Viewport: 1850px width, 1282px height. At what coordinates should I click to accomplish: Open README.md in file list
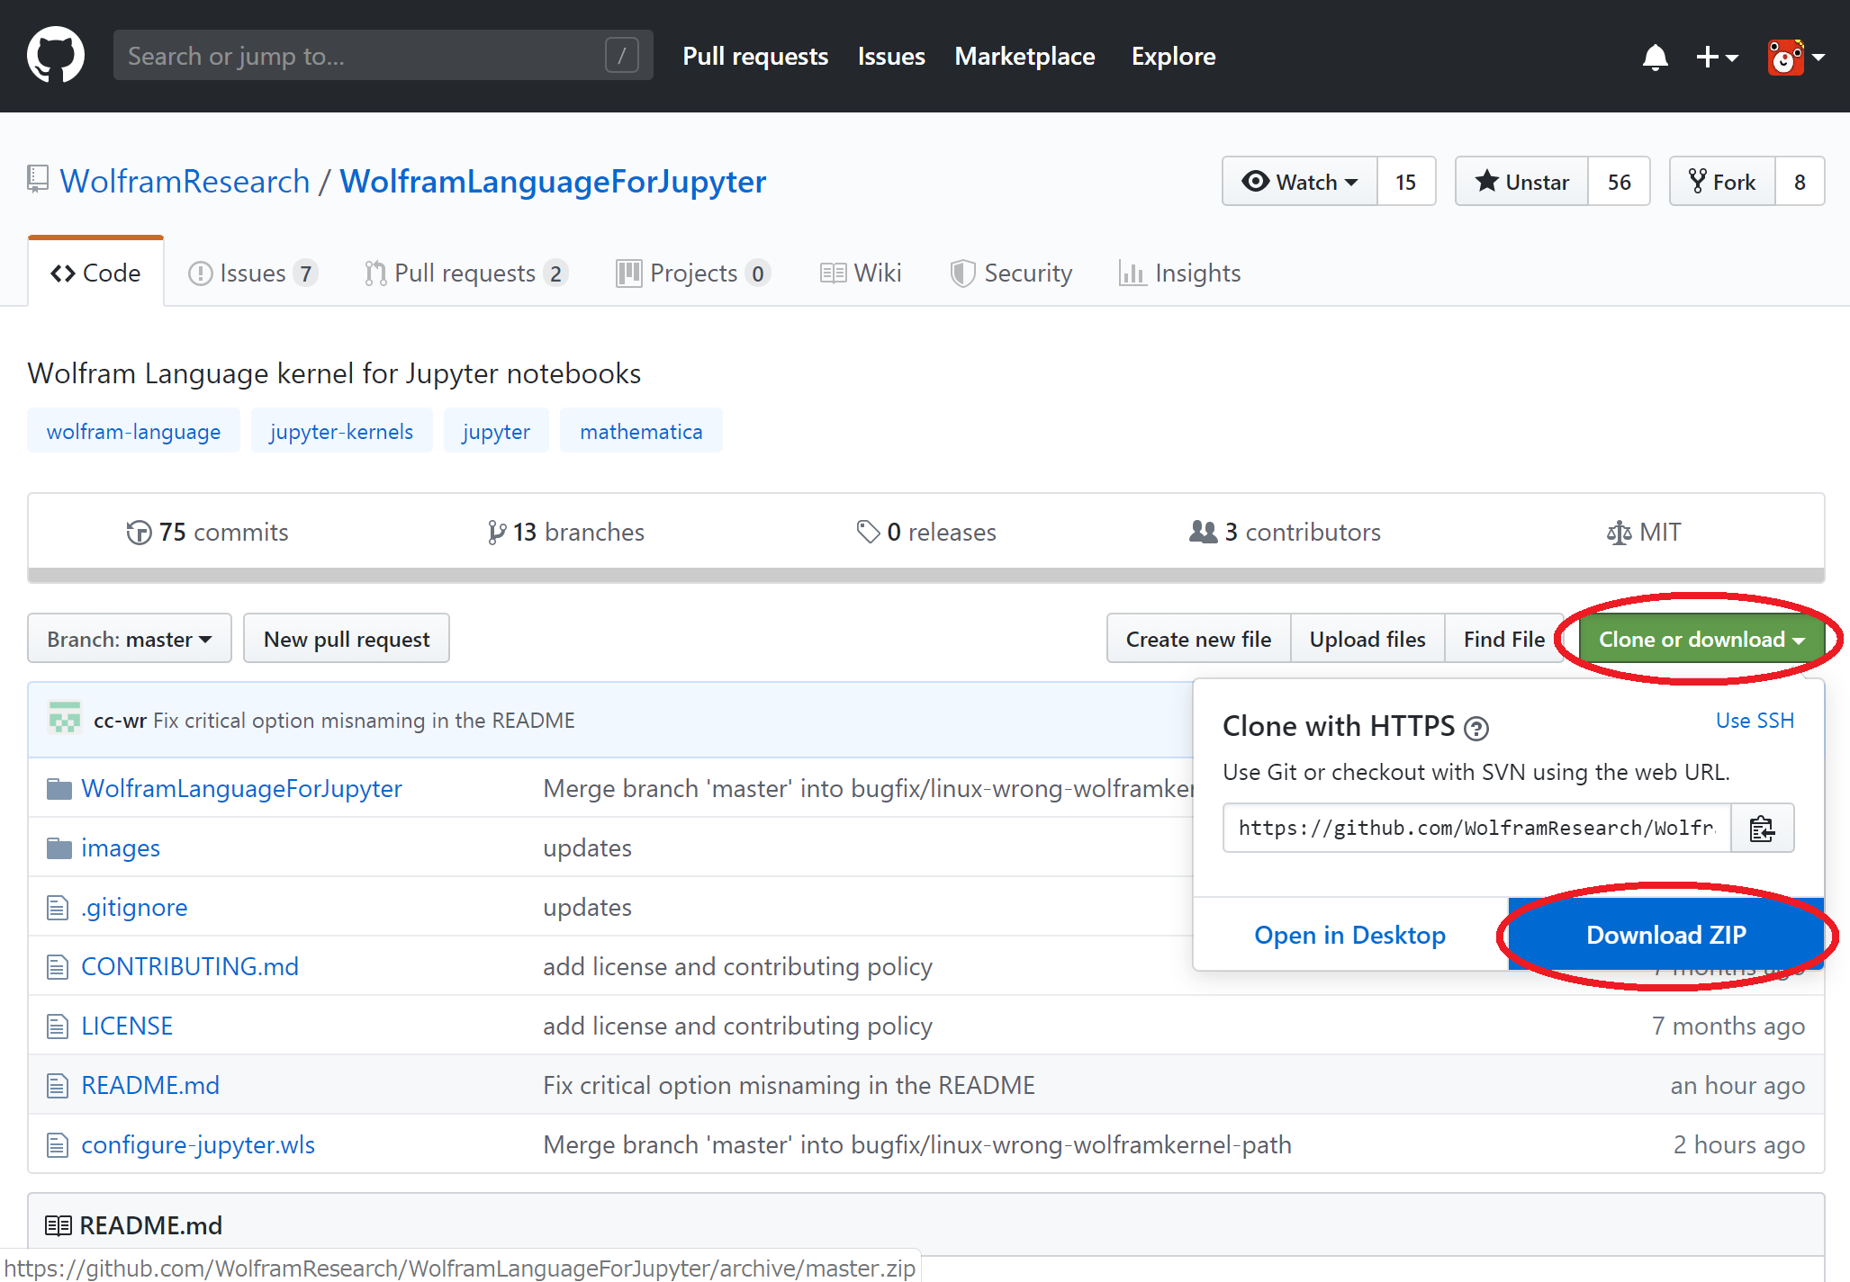150,1085
